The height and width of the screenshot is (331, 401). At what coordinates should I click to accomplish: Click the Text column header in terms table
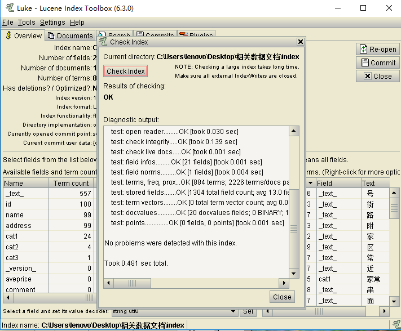coord(375,184)
